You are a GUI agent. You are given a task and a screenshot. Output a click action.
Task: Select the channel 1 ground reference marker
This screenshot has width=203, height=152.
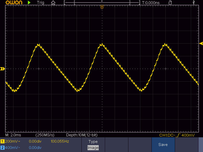(x=3, y=69)
